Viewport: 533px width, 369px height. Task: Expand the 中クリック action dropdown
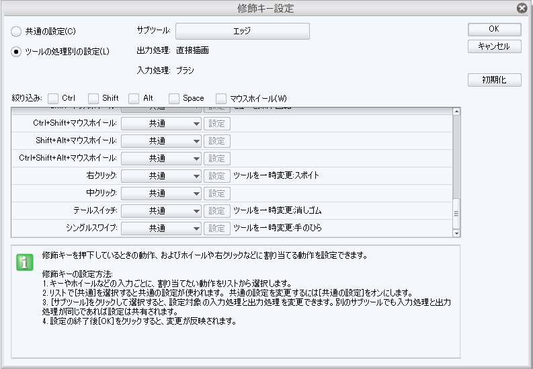click(x=161, y=194)
